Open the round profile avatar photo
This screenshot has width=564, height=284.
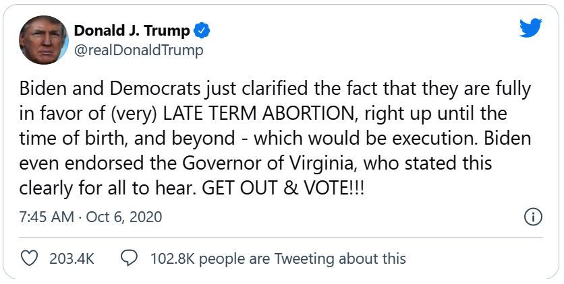(x=44, y=40)
